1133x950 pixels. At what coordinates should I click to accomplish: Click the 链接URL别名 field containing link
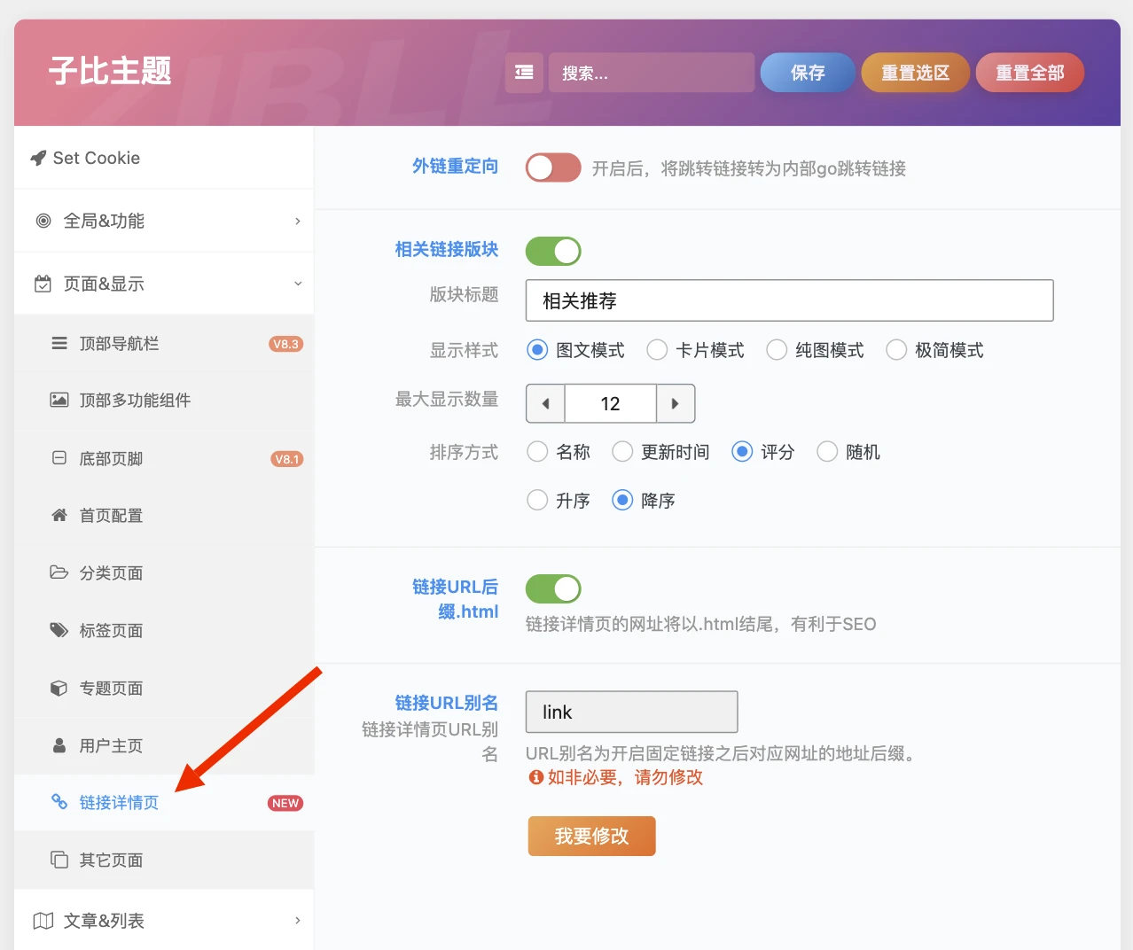click(631, 712)
